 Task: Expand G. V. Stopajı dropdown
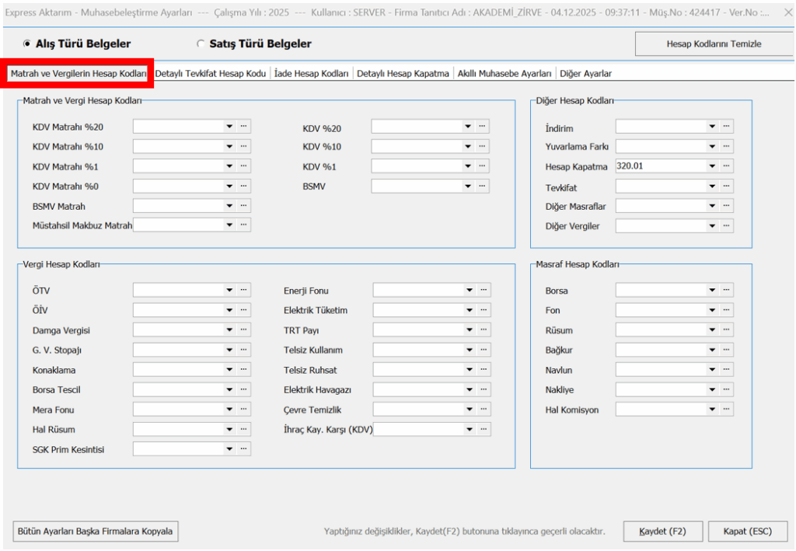[x=229, y=350]
